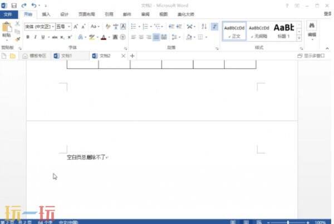Collapse the ribbon with the caret arrow
334x224 pixels.
327,48
